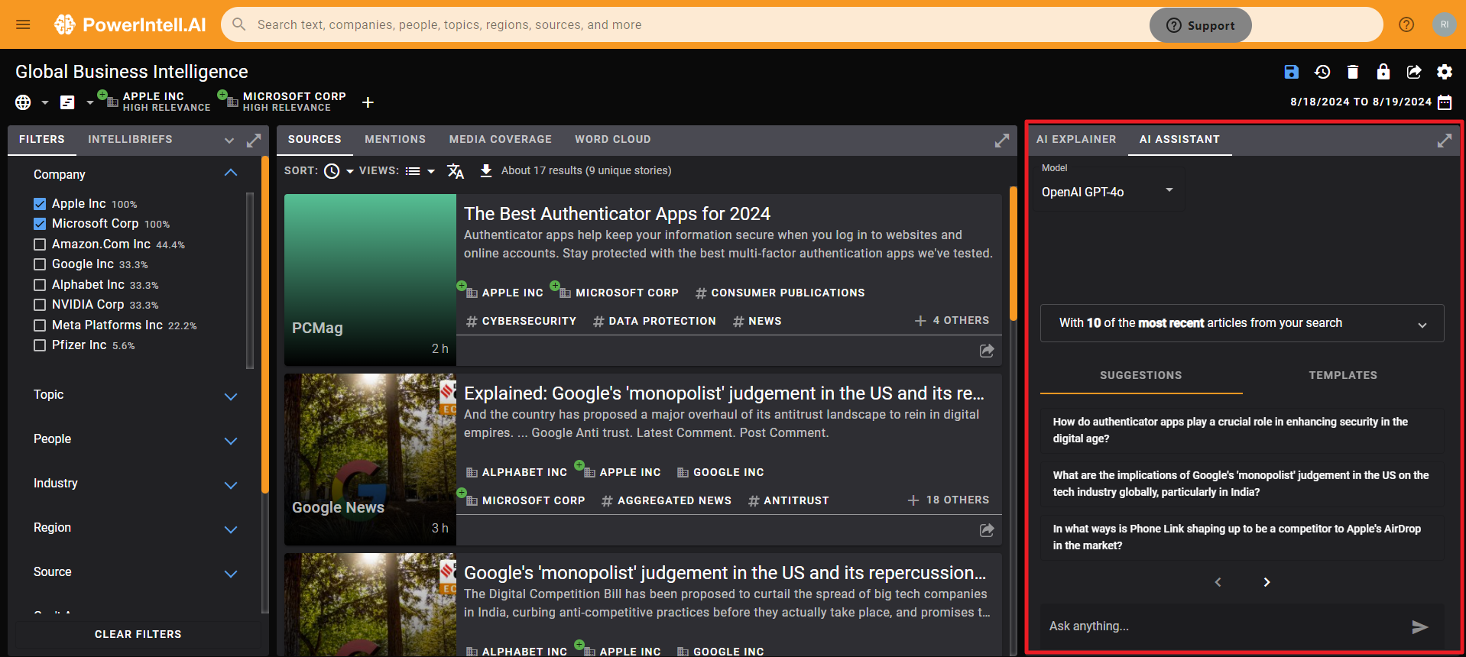Switch to the Media Coverage tab
The image size is (1466, 657).
point(501,140)
